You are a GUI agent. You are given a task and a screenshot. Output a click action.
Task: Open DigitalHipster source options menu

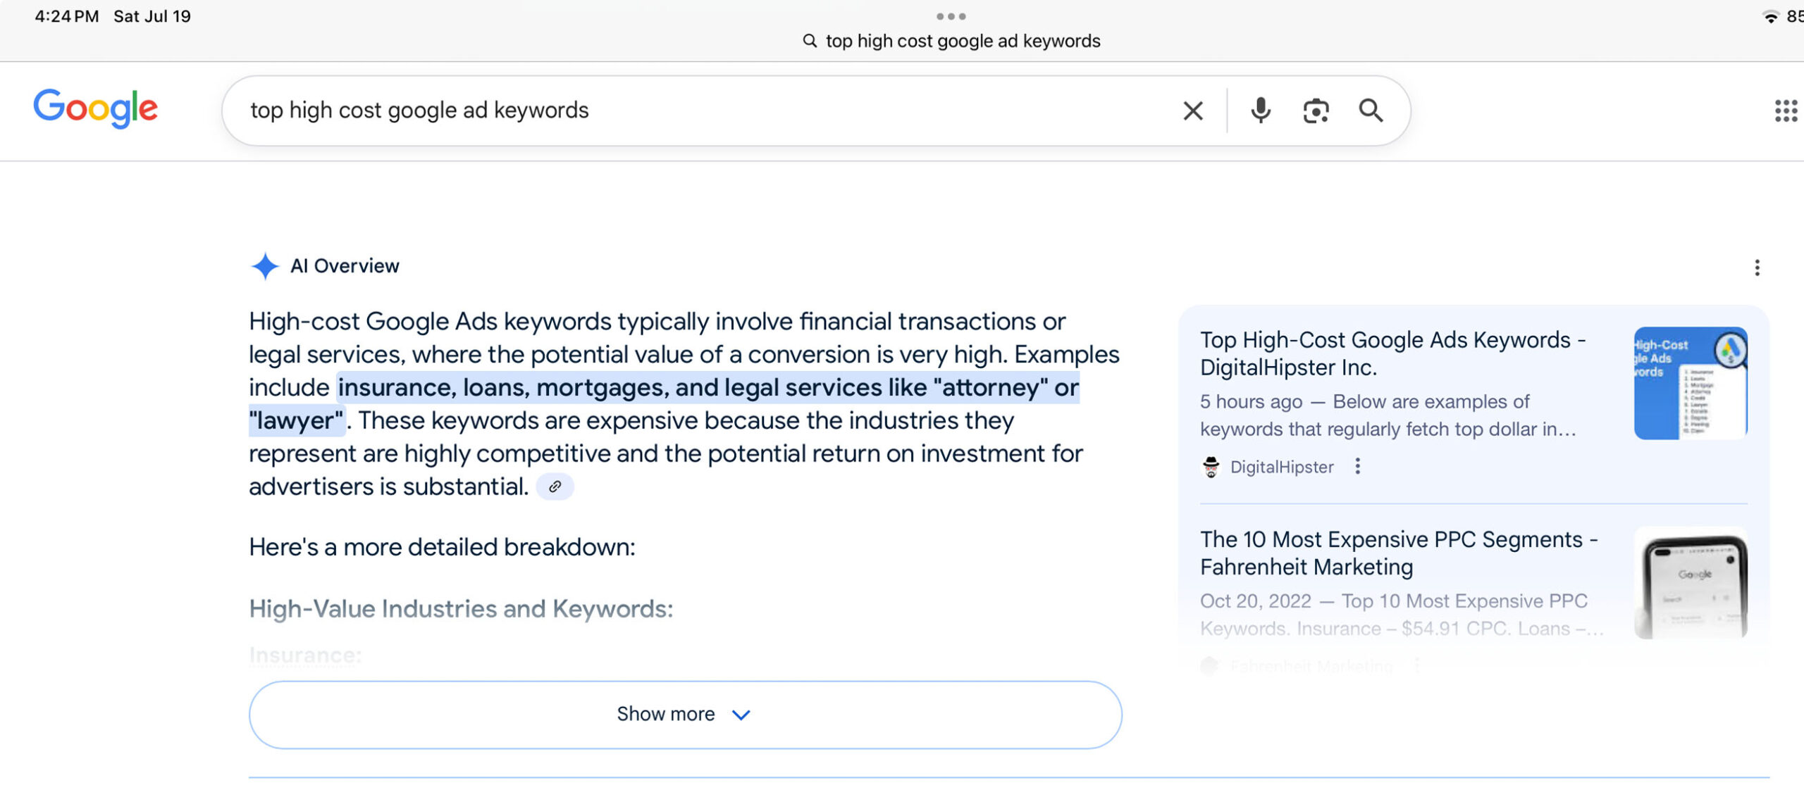pyautogui.click(x=1357, y=467)
